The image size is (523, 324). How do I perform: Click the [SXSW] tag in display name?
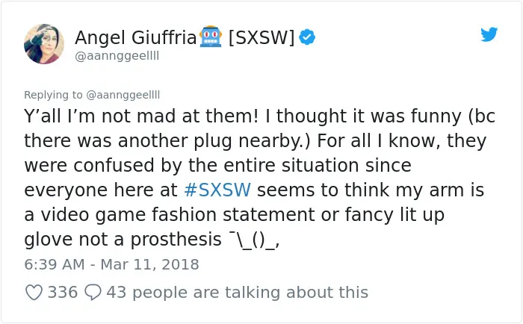(x=261, y=37)
